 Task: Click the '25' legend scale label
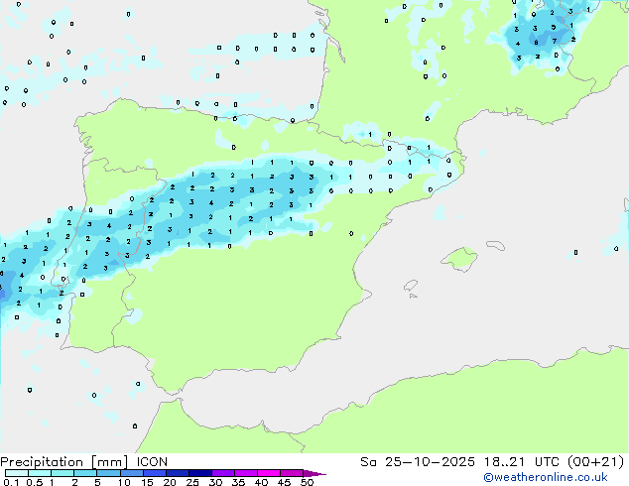192,482
